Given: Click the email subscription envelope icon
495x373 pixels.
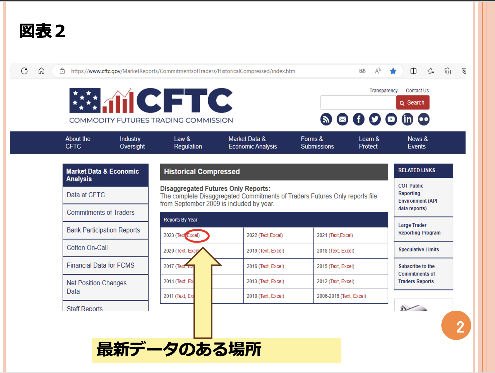Looking at the screenshot, I should point(342,119).
